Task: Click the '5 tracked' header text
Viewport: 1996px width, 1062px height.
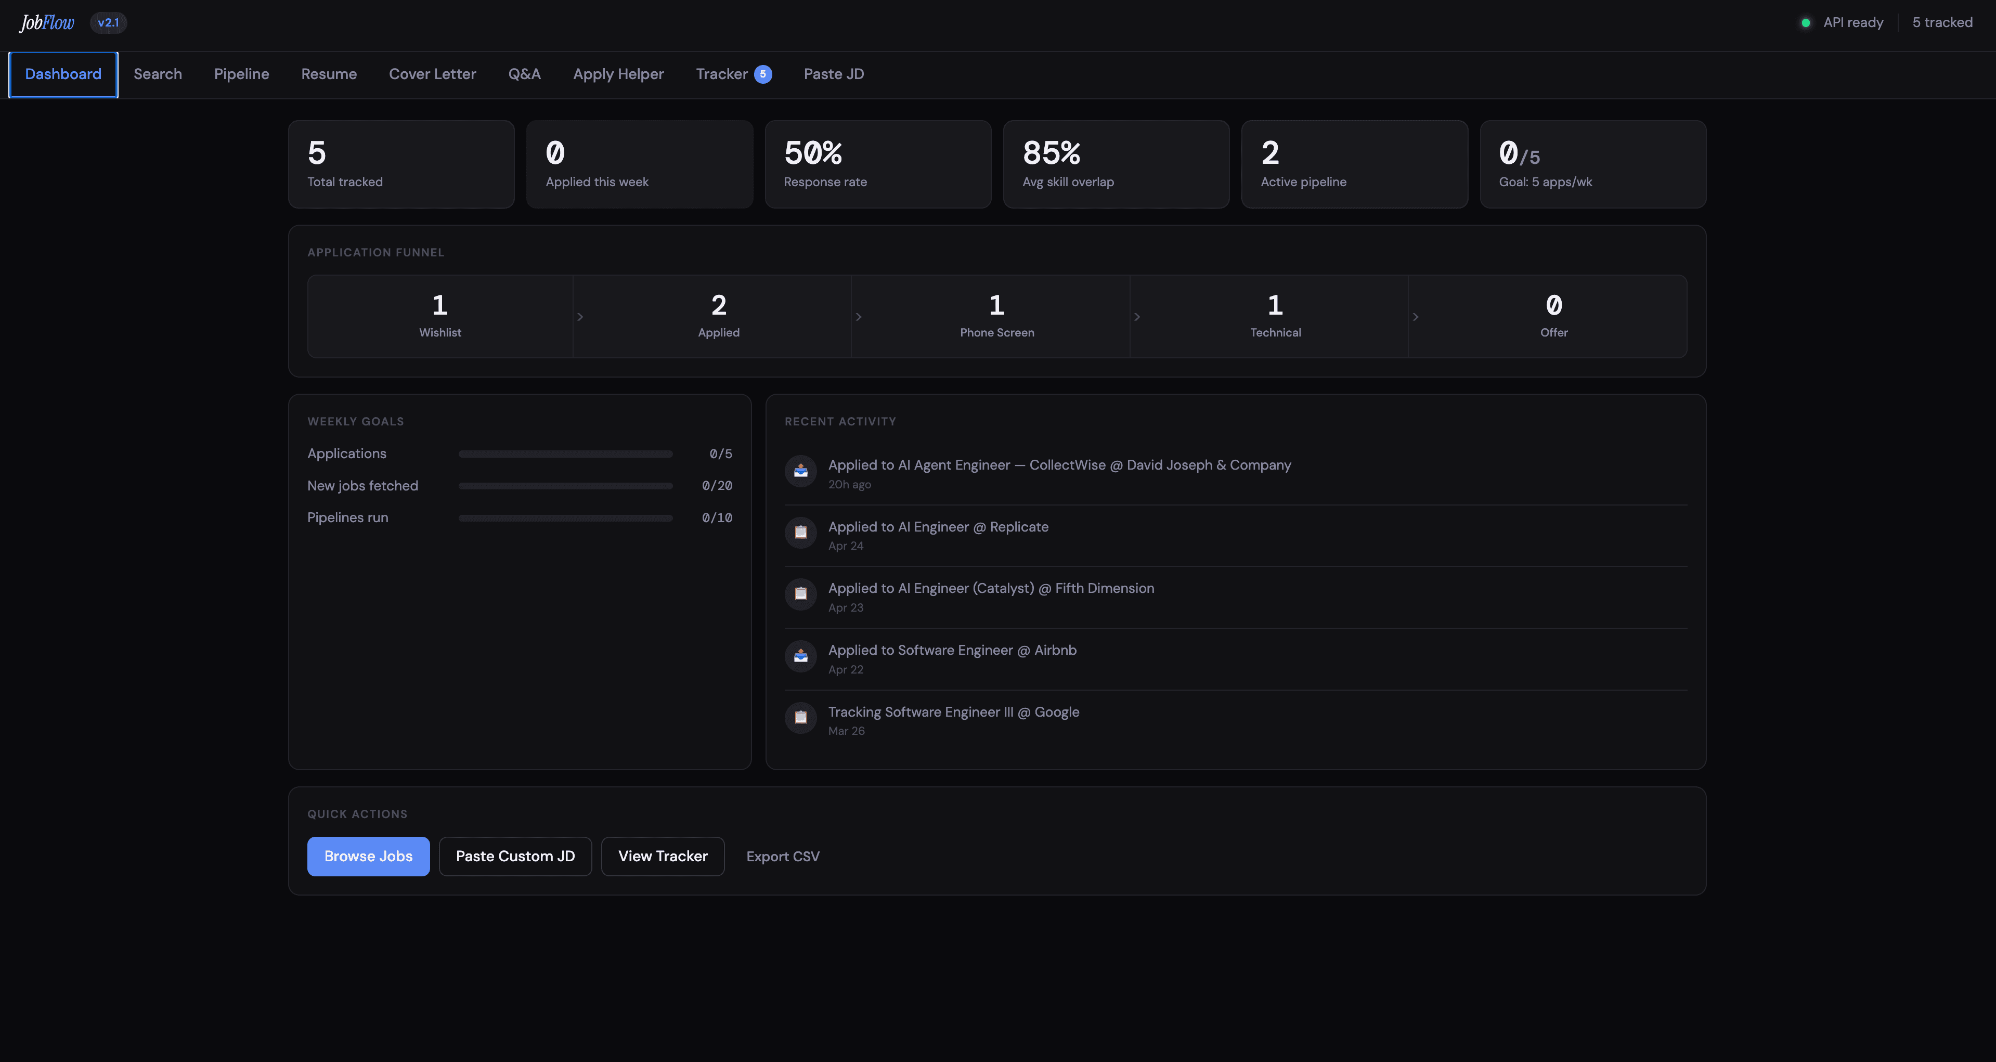Action: [x=1942, y=22]
